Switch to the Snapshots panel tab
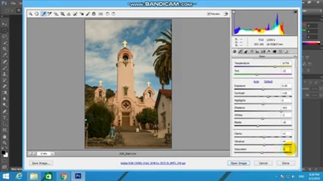The height and width of the screenshot is (181, 323). click(x=286, y=51)
